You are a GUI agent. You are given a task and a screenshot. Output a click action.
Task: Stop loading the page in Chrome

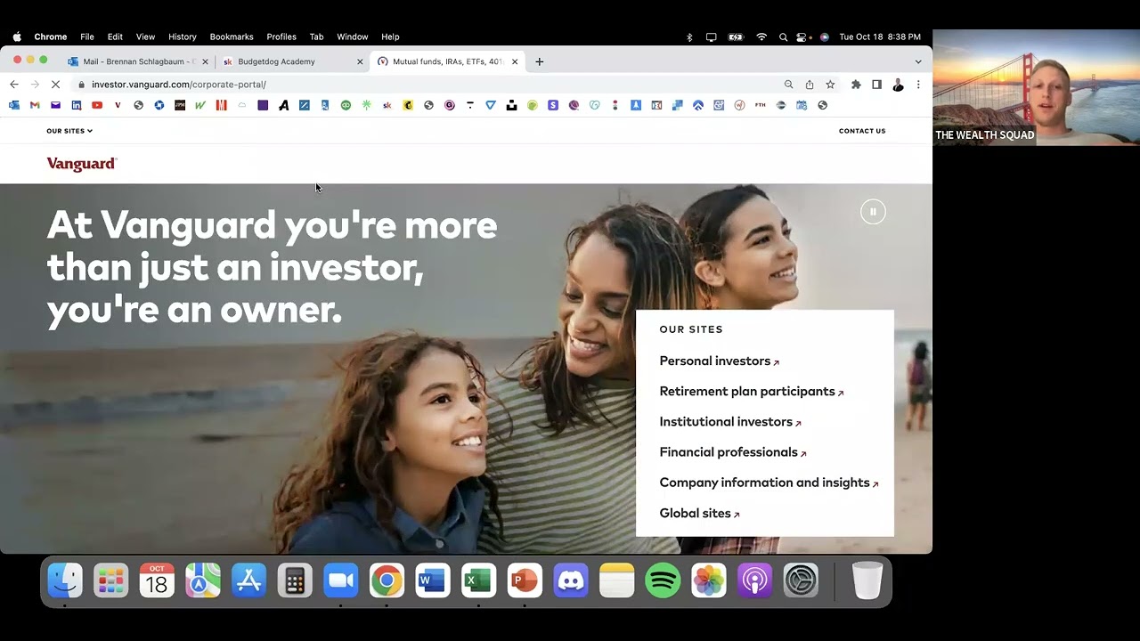tap(55, 85)
